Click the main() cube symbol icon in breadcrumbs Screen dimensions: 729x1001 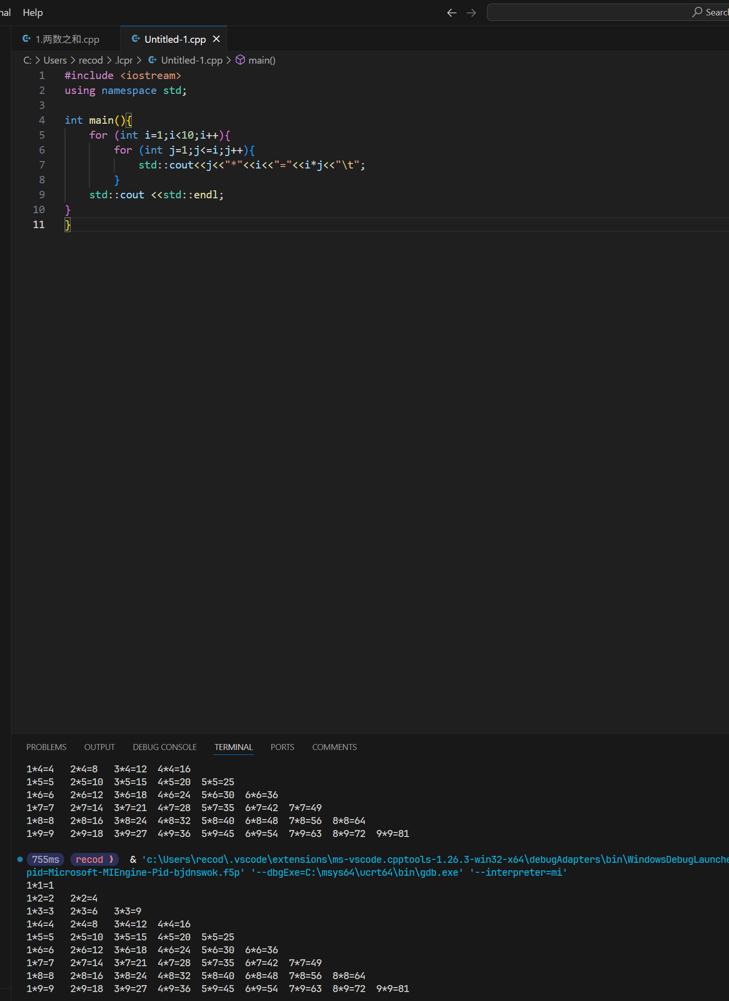pyautogui.click(x=240, y=60)
